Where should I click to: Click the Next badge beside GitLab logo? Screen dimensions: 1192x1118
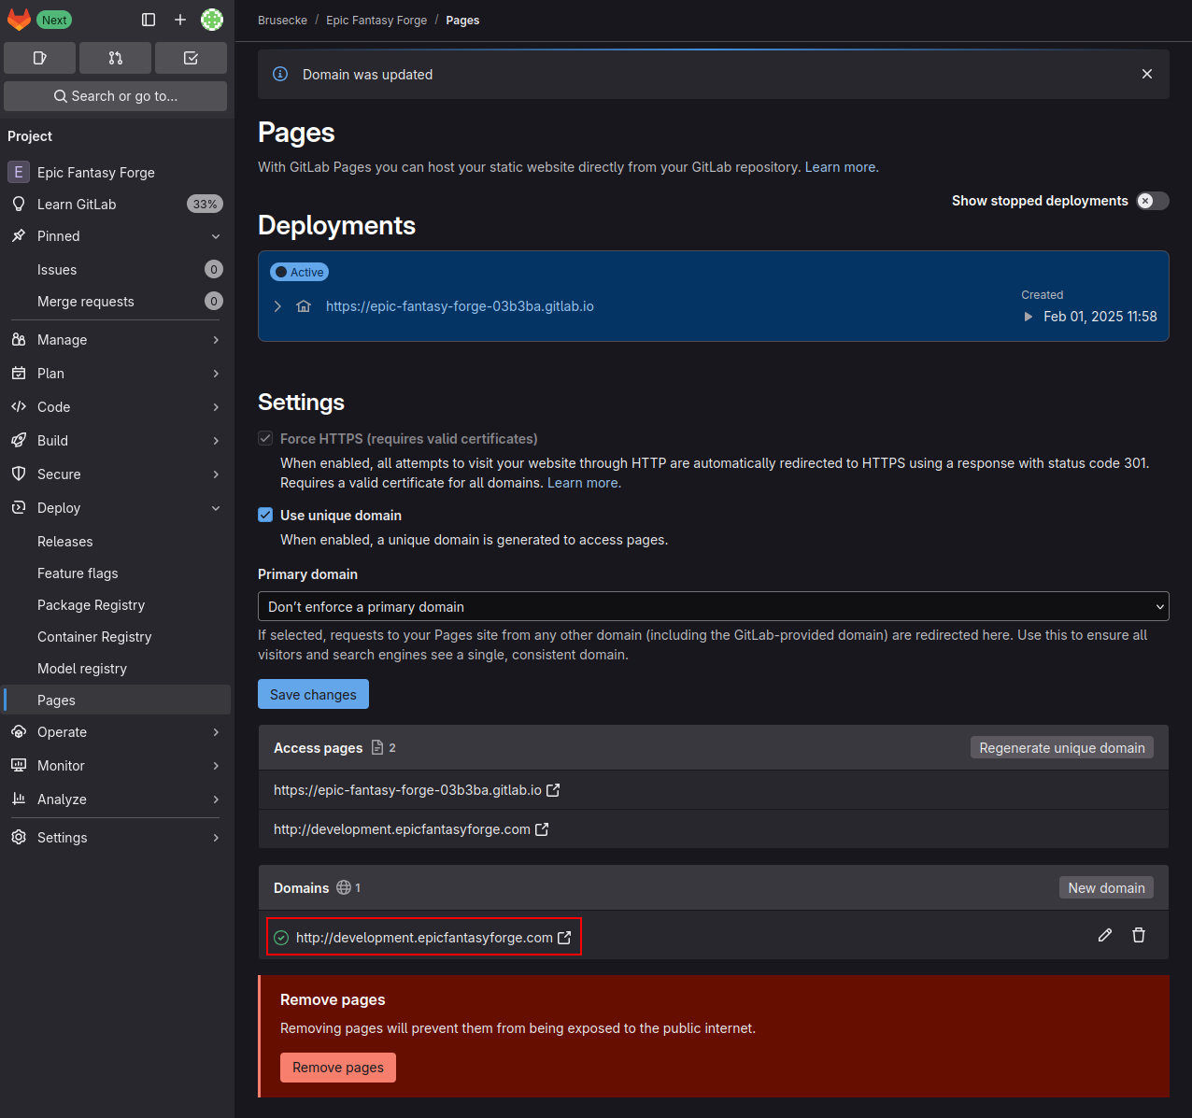coord(54,20)
